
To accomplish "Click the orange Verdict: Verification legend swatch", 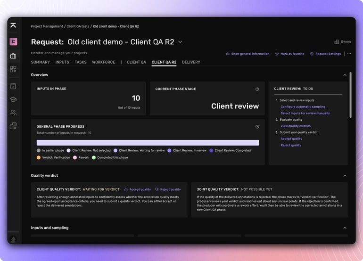I will pyautogui.click(x=39, y=157).
